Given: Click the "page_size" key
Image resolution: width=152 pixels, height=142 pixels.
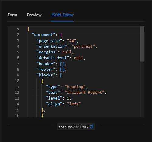Looking at the screenshot, I should point(49,41).
